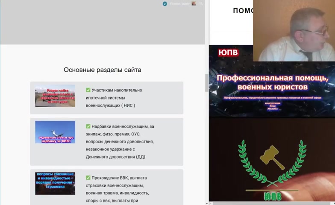
Task: Click the 'Основные разделы сайта' heading
Action: (x=103, y=70)
